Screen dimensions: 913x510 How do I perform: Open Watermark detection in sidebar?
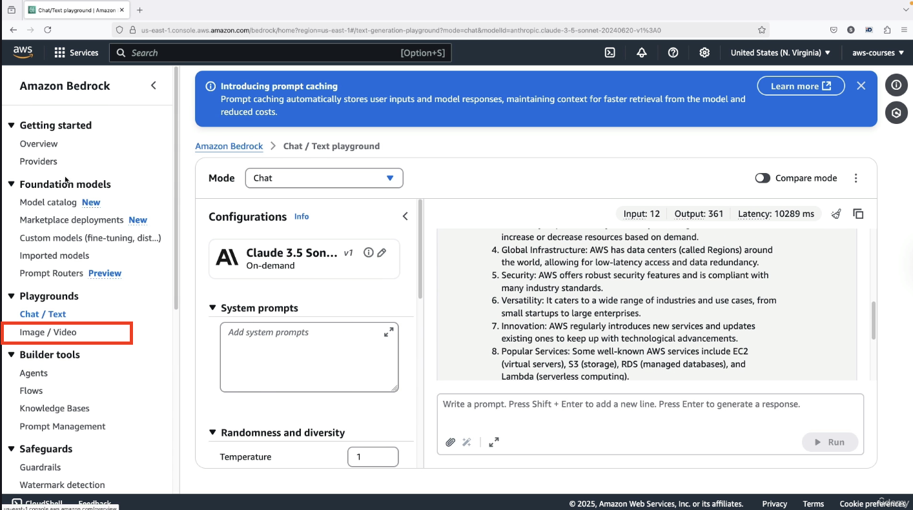[62, 485]
